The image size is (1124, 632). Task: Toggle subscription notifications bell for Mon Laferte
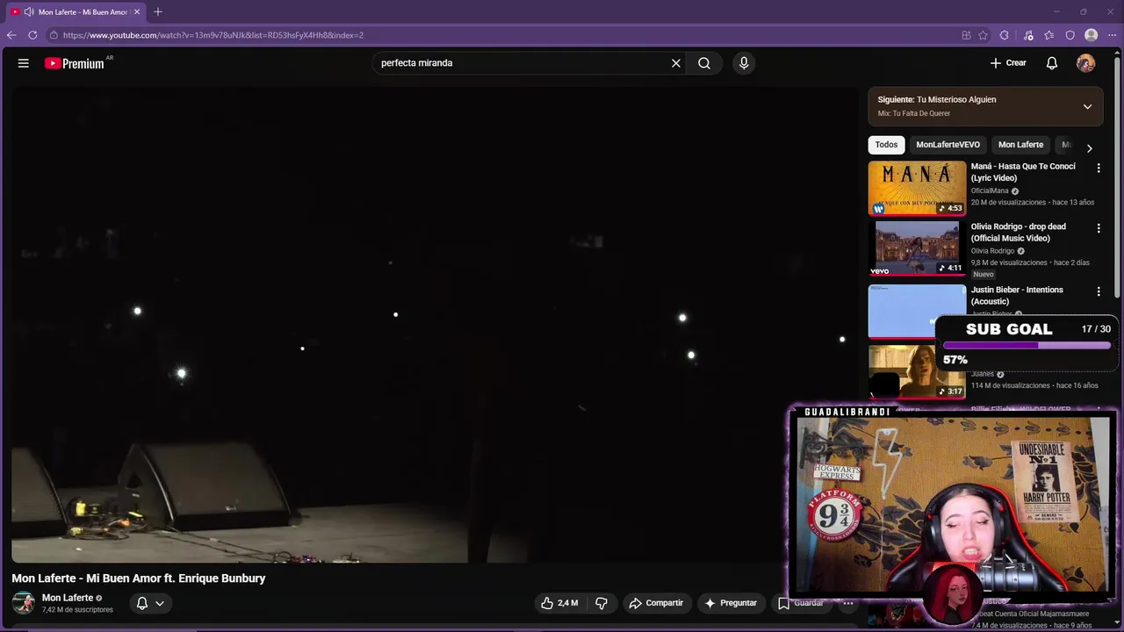tap(142, 603)
